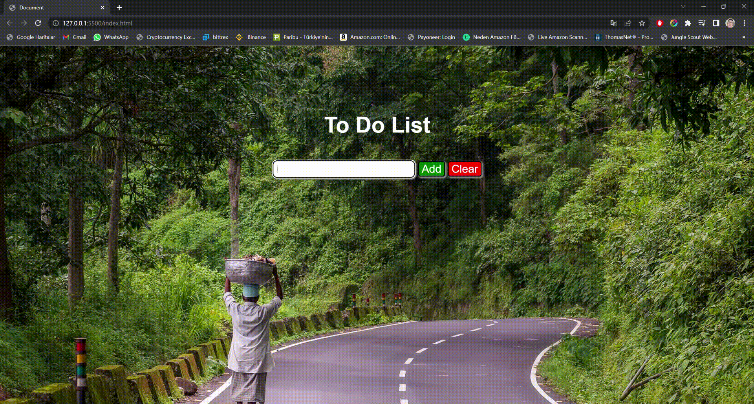The image size is (754, 404).
Task: Open the profile avatar menu
Action: pos(730,23)
